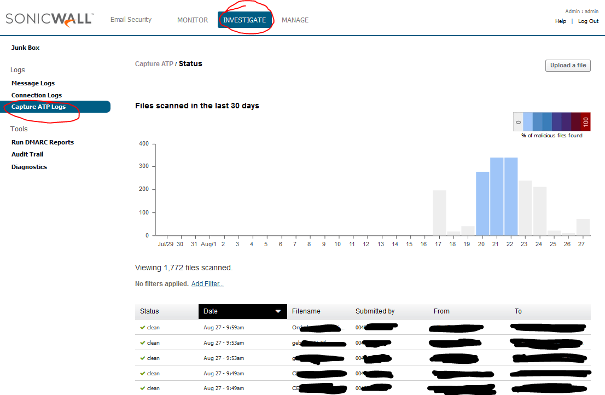The height and width of the screenshot is (395, 605).
Task: Sort by the Submitted by column header
Action: click(375, 311)
